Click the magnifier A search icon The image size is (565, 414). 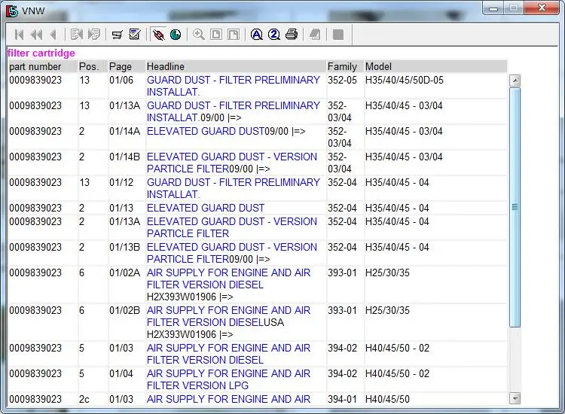coord(257,35)
